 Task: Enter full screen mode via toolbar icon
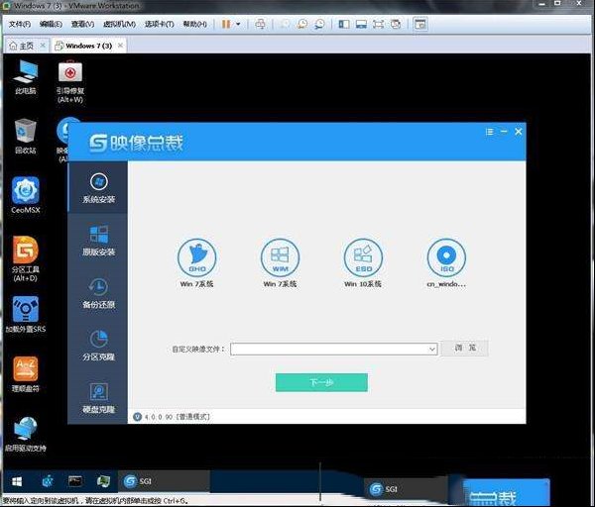(x=379, y=24)
